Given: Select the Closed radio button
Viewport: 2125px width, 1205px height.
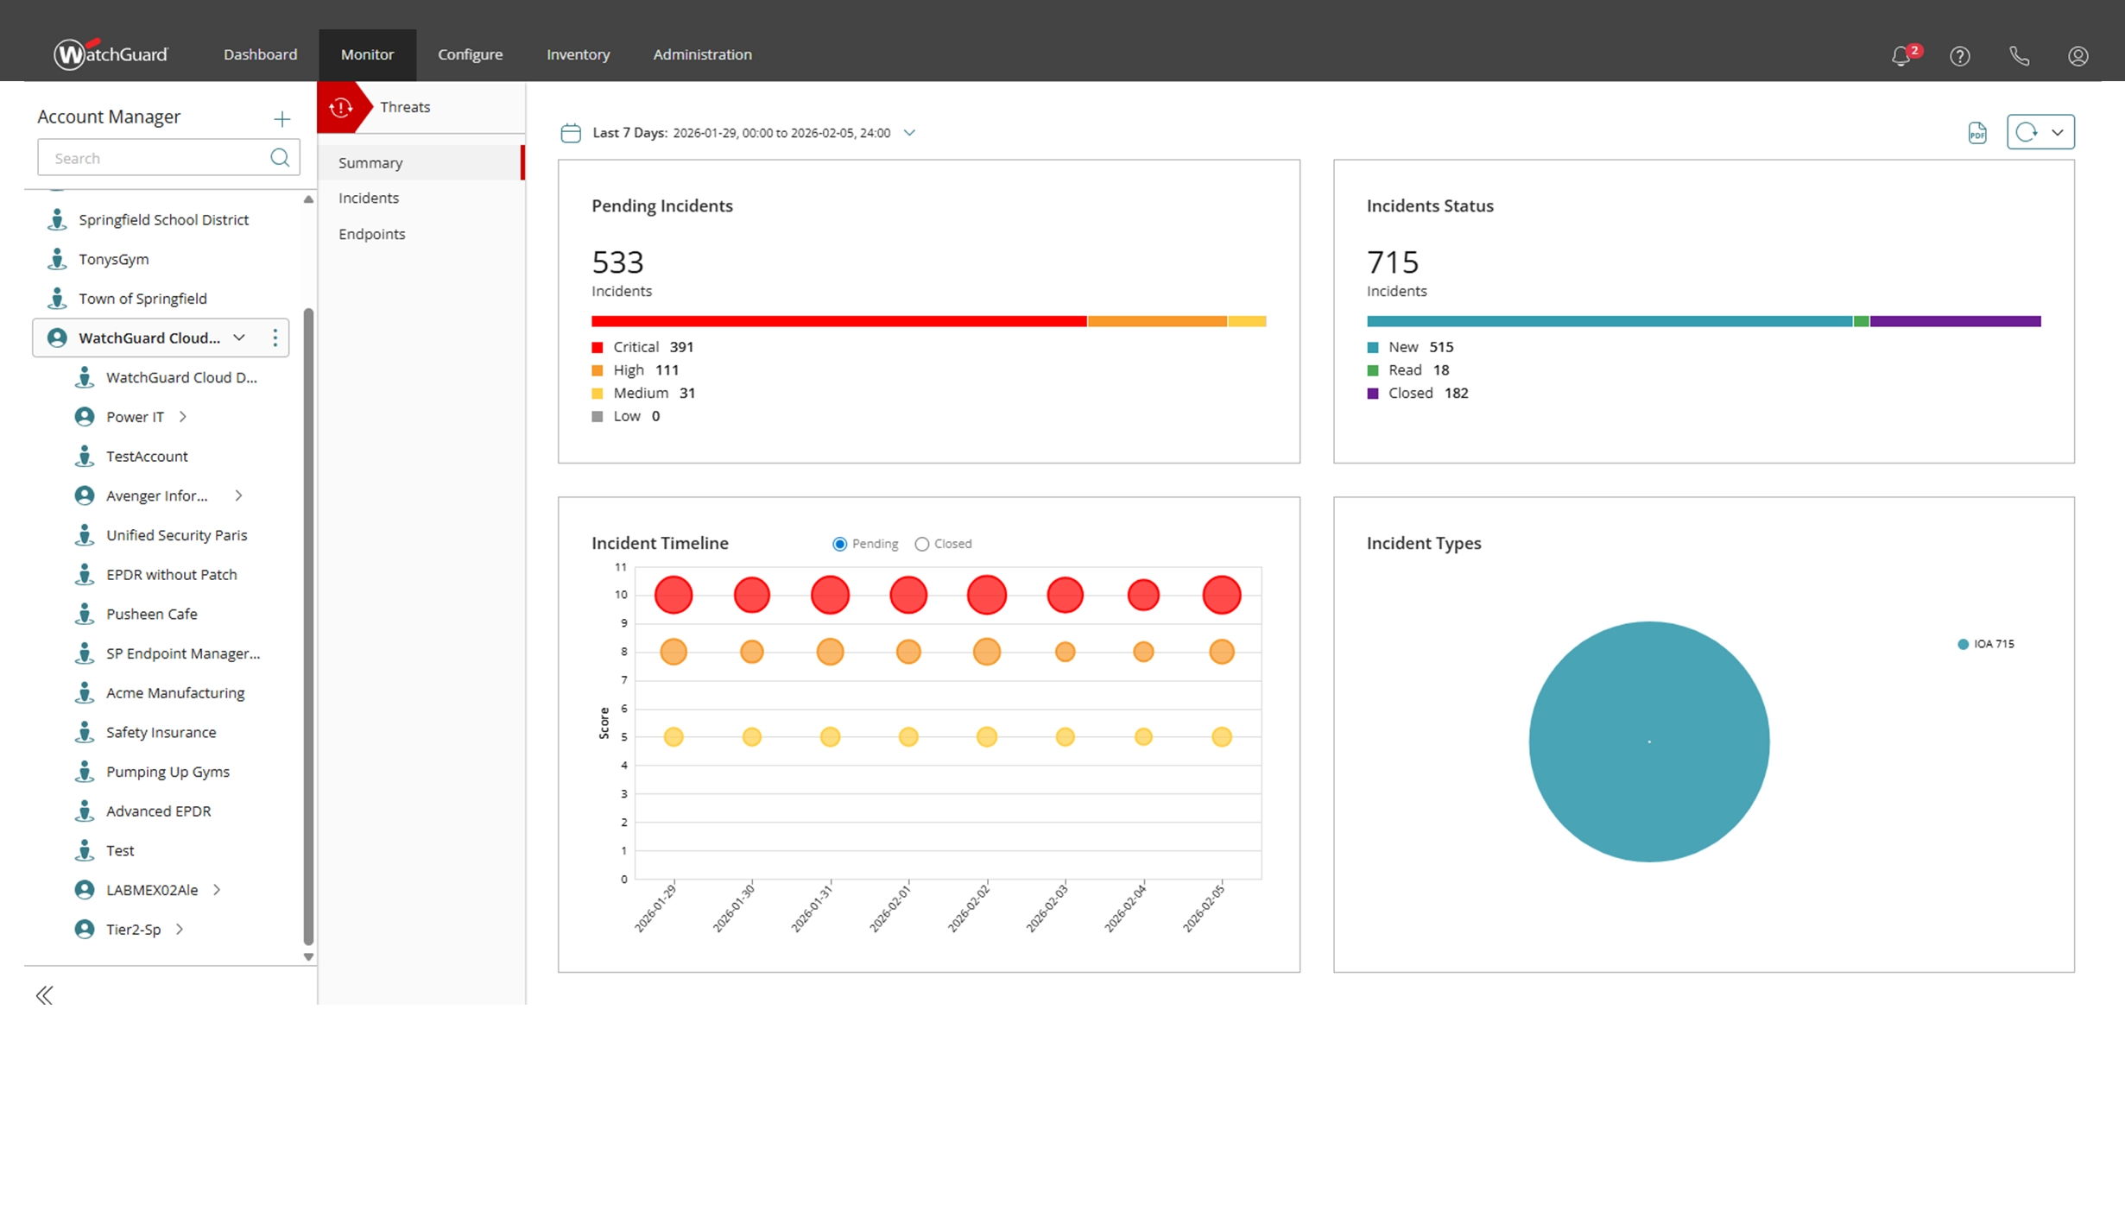Looking at the screenshot, I should (x=922, y=544).
